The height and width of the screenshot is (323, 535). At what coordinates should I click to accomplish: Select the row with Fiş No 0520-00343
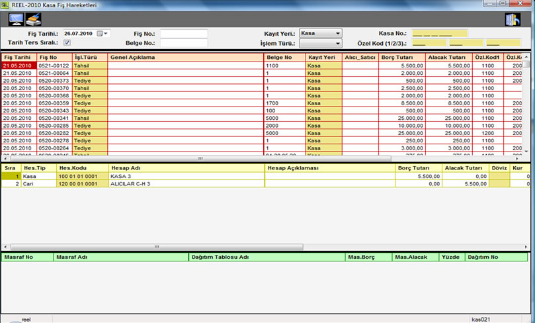tap(261, 111)
